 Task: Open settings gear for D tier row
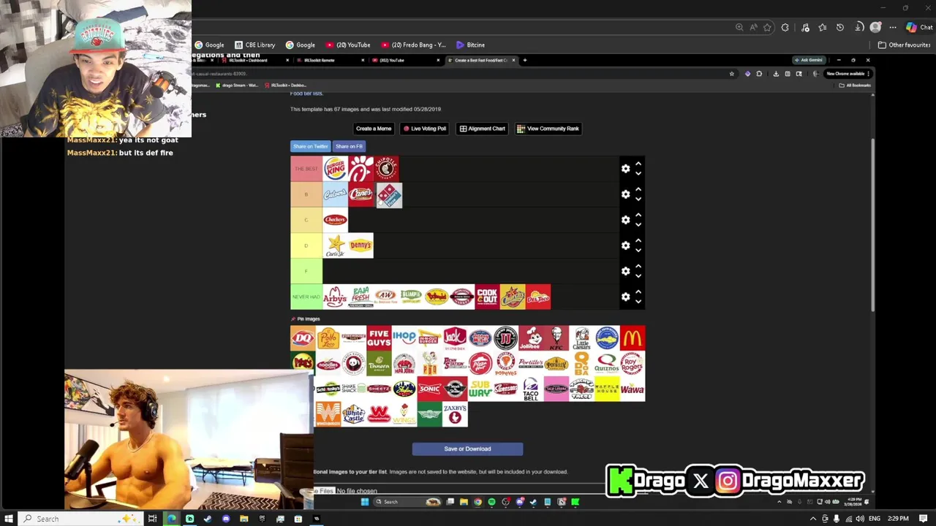(x=625, y=245)
